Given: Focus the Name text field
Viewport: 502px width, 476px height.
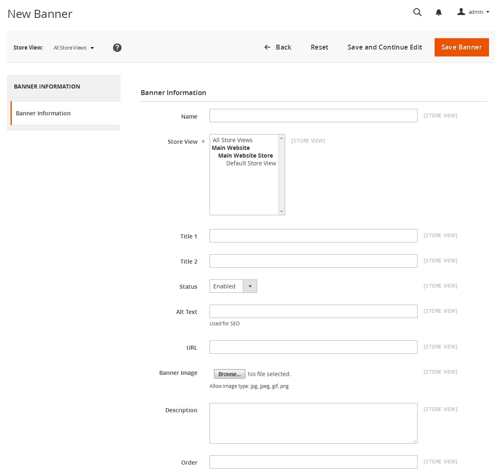Looking at the screenshot, I should (313, 116).
